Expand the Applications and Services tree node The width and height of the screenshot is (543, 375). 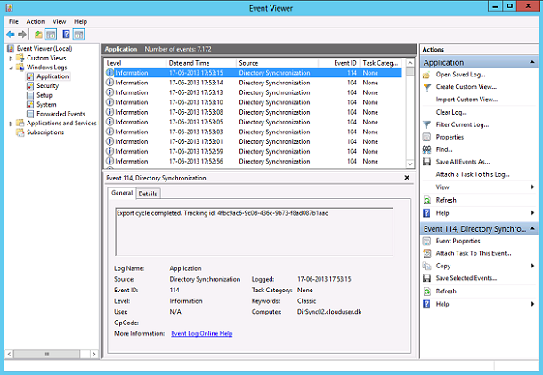[11, 124]
